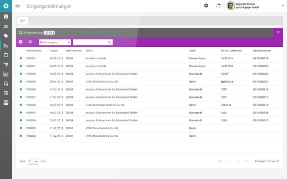This screenshot has height=179, width=287.
Task: Open invoice row PI00009
Action: pyautogui.click(x=149, y=82)
